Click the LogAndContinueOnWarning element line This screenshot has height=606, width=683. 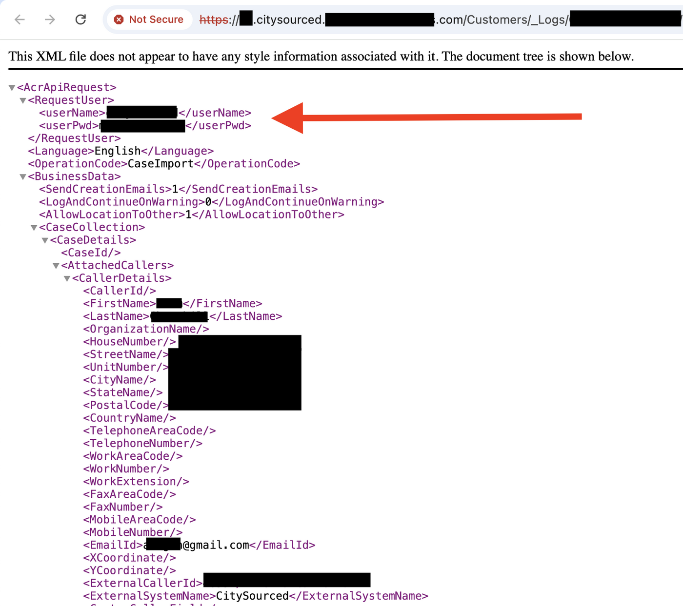tap(212, 202)
